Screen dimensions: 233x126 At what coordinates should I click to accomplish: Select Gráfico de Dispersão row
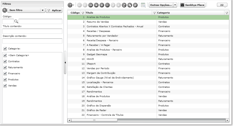pos(148,106)
